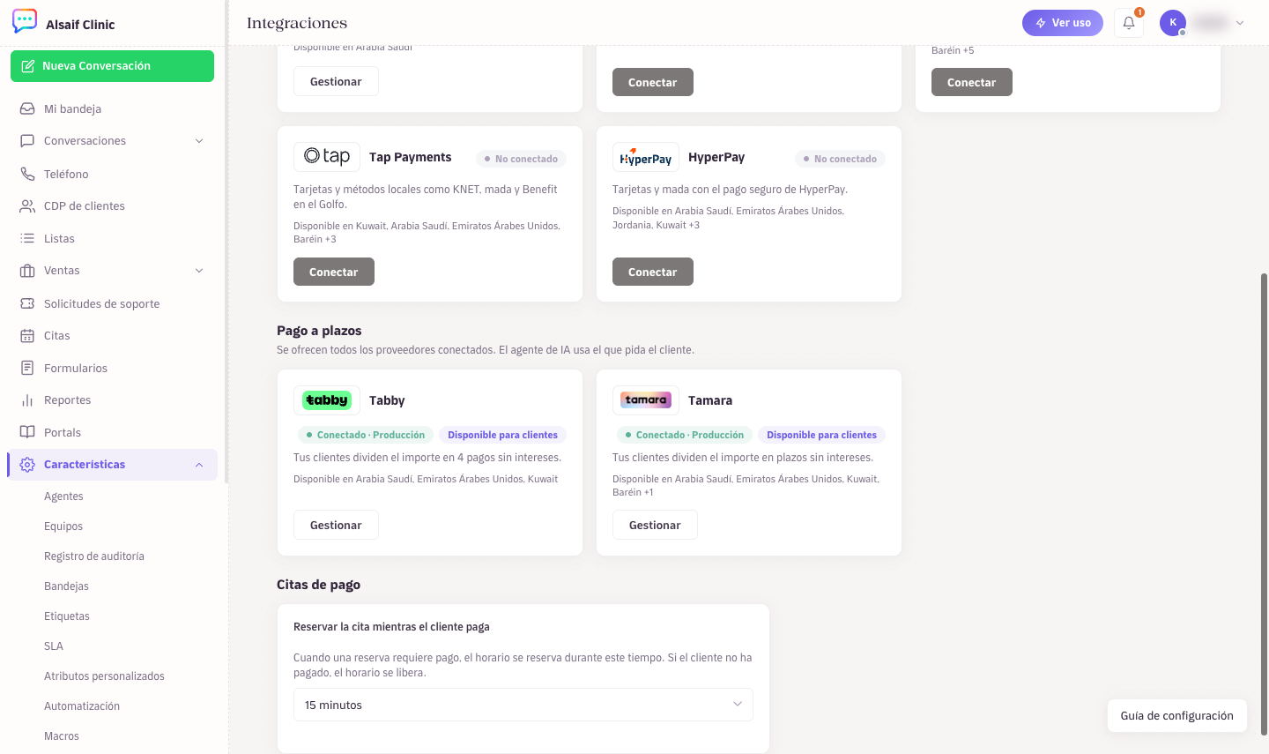1269x754 pixels.
Task: Click the Tamara logo
Action: pyautogui.click(x=646, y=400)
